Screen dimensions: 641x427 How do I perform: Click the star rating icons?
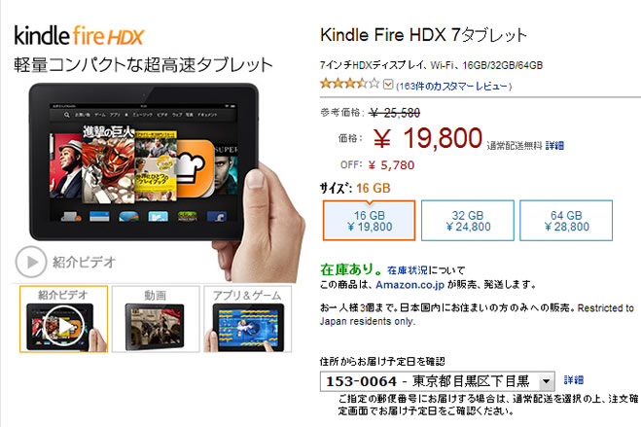350,85
